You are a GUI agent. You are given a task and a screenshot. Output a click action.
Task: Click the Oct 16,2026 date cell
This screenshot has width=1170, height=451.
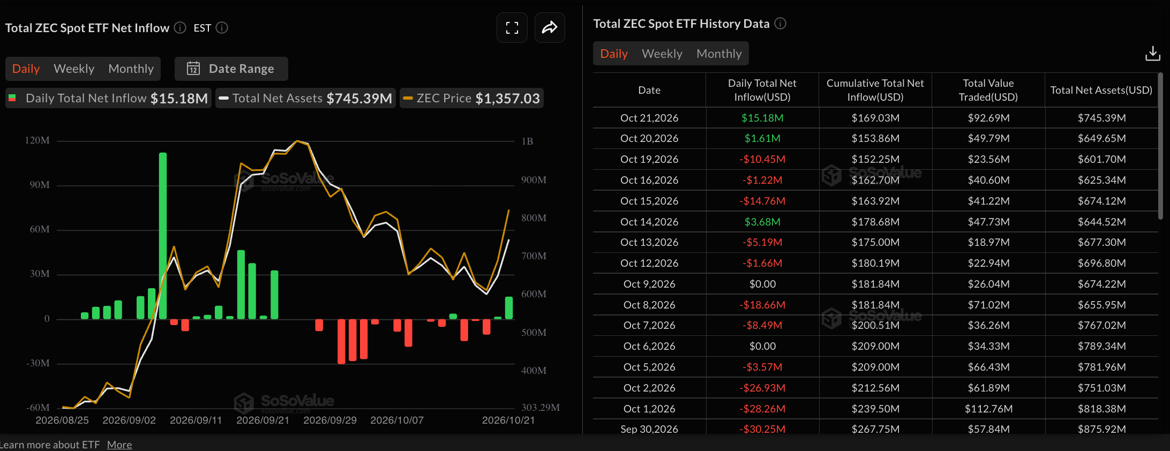click(649, 180)
